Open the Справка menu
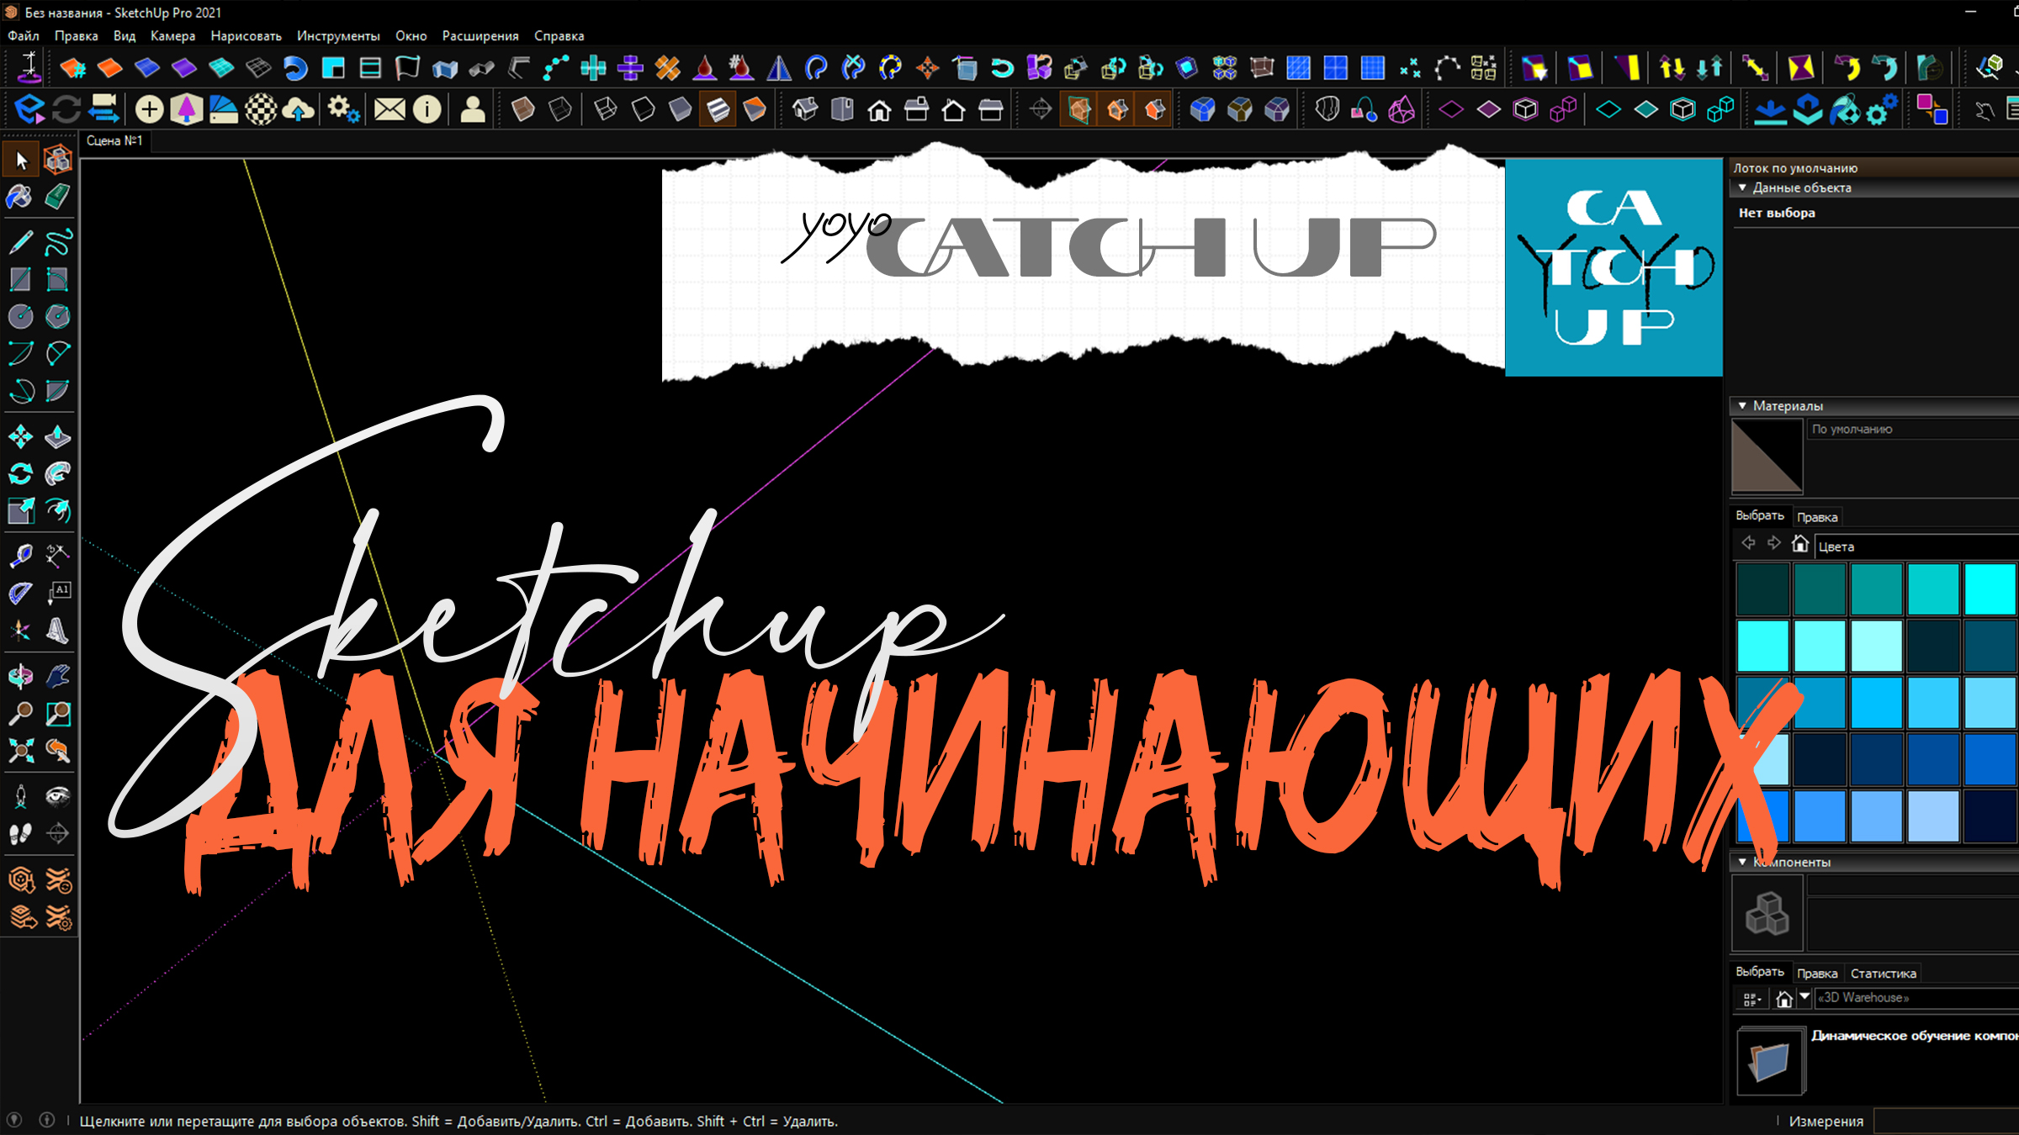The height and width of the screenshot is (1135, 2019). click(x=559, y=36)
